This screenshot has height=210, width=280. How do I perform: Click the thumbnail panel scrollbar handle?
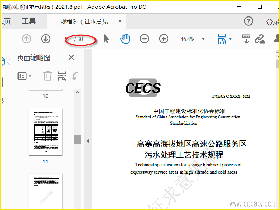click(x=77, y=139)
